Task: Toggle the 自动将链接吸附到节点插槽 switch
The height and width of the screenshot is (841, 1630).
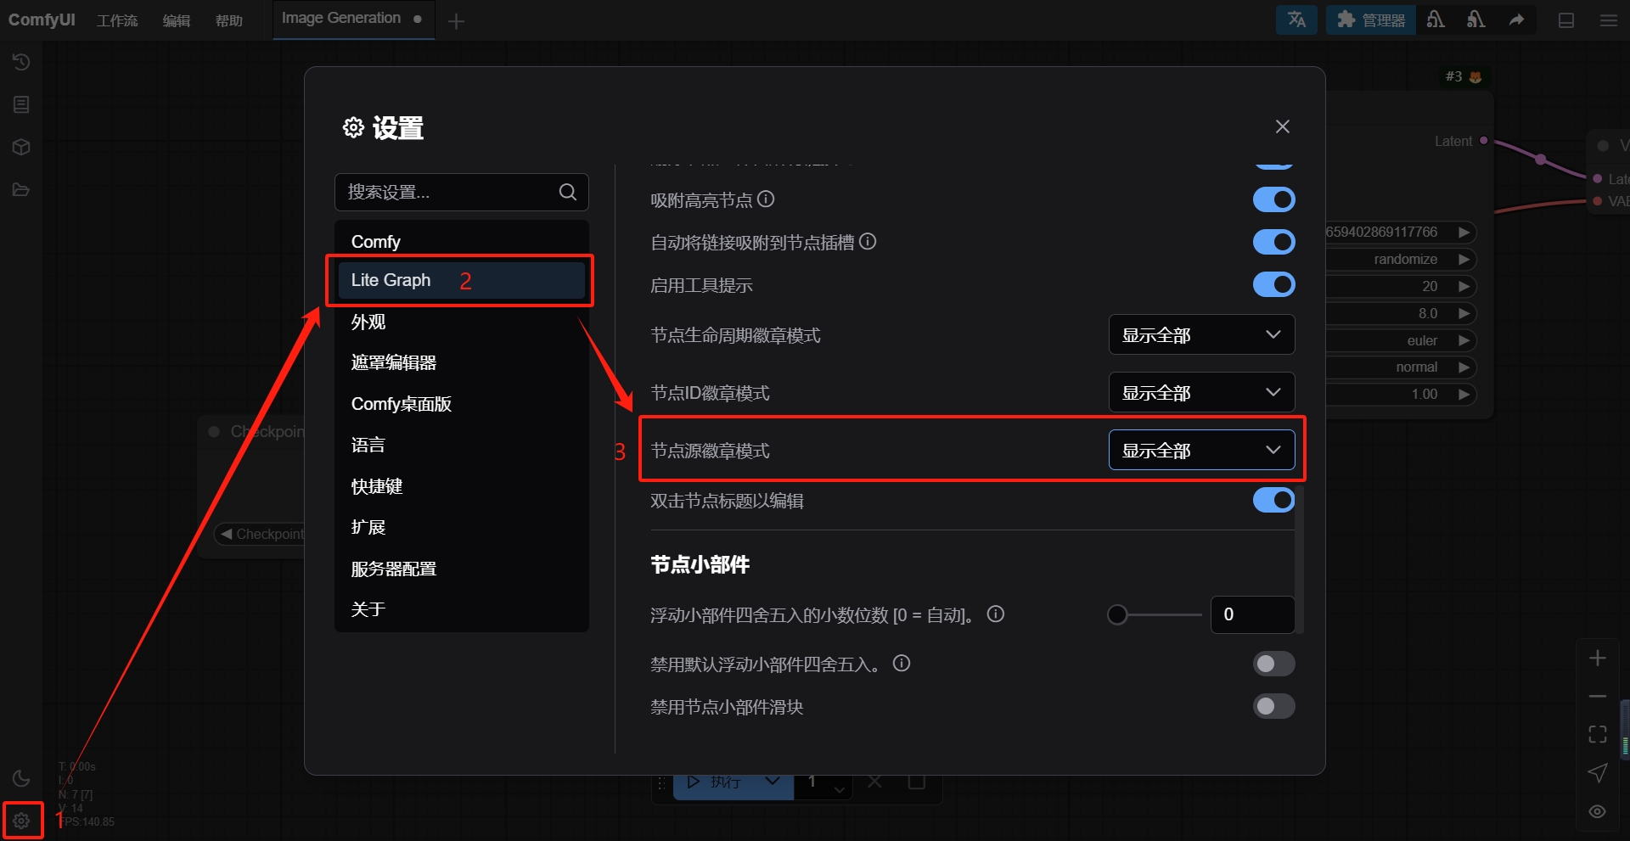Action: (1273, 242)
